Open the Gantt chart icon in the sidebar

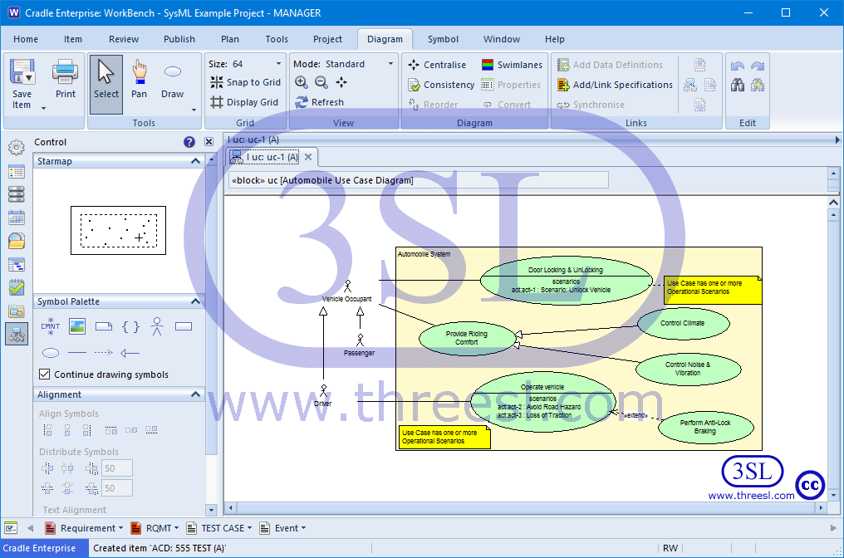(16, 264)
